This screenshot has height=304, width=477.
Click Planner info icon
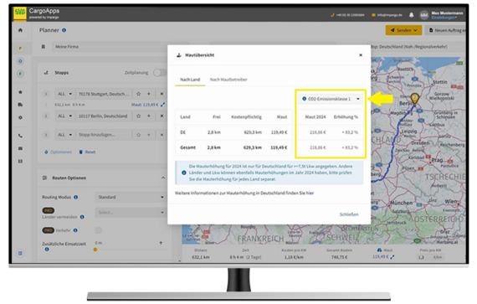64,30
